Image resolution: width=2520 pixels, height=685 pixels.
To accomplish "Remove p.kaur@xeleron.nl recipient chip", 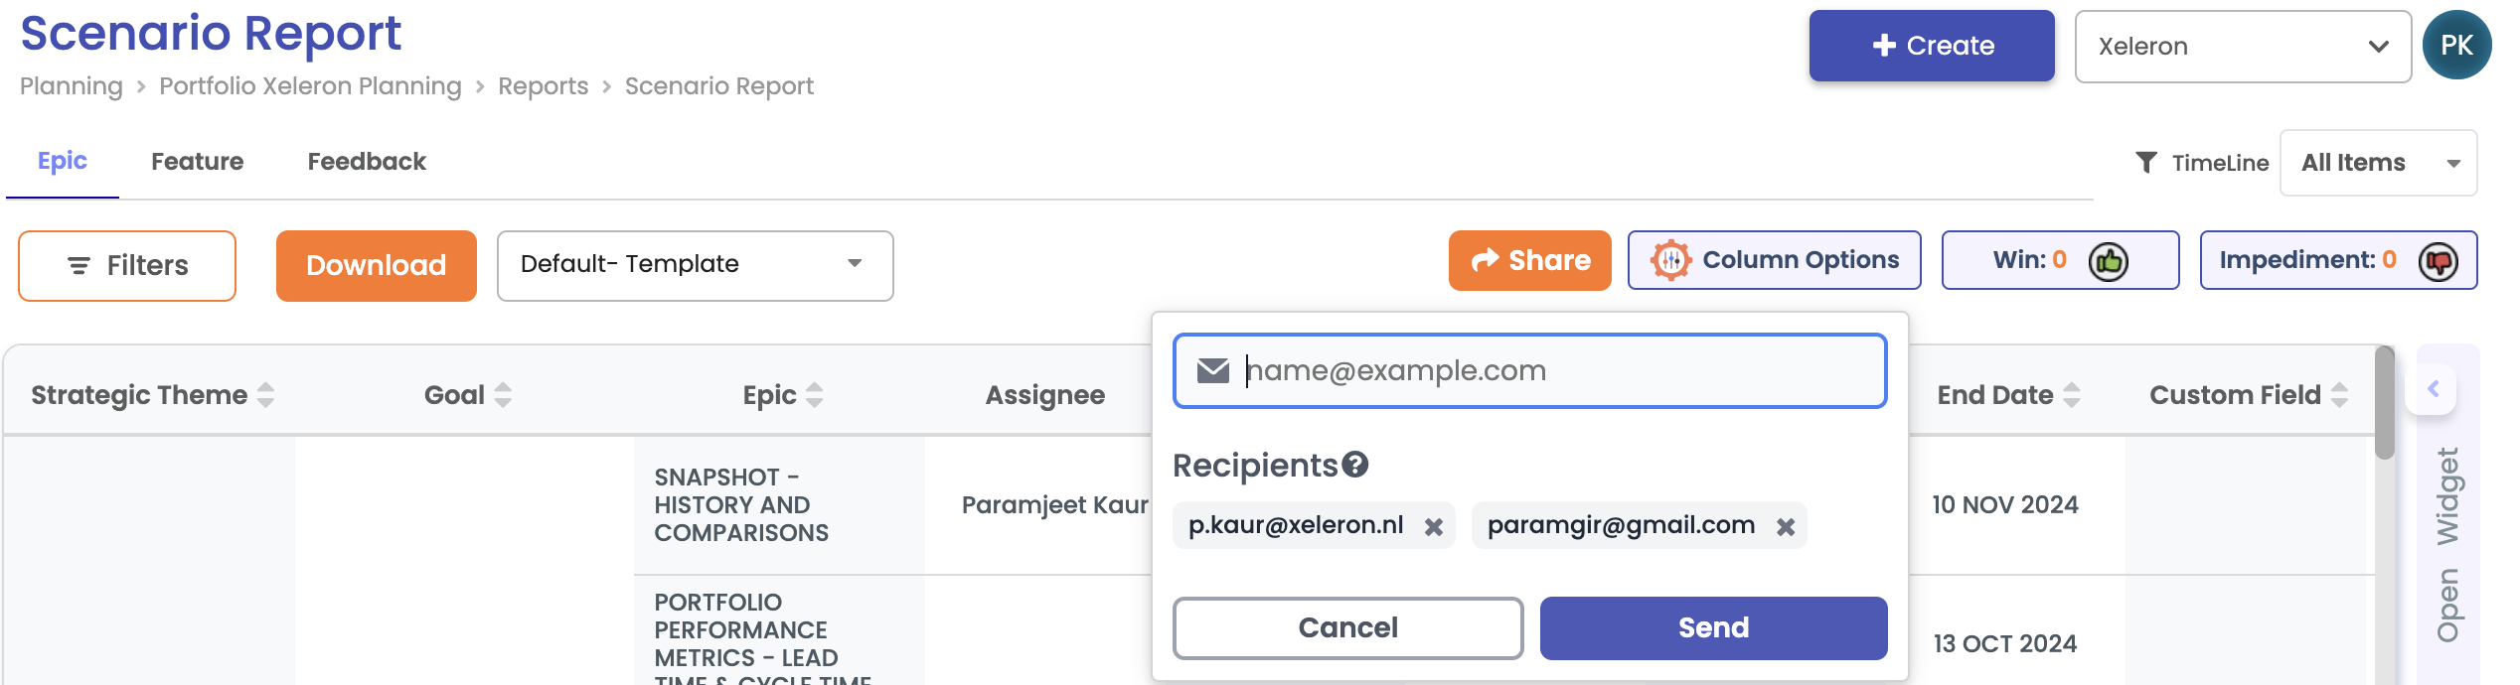I will (1434, 527).
